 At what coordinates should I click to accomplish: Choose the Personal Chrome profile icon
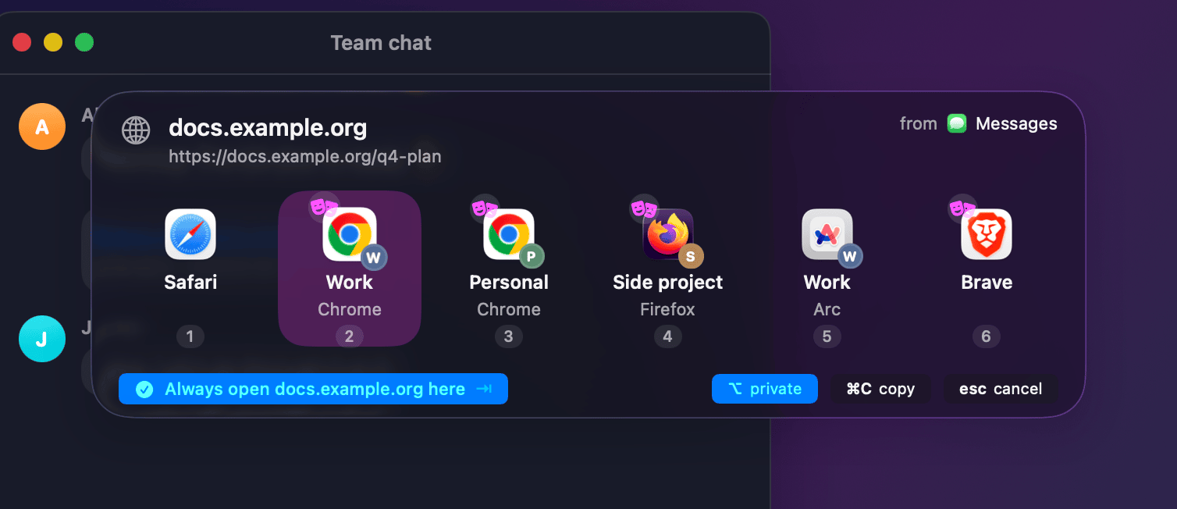(x=509, y=234)
